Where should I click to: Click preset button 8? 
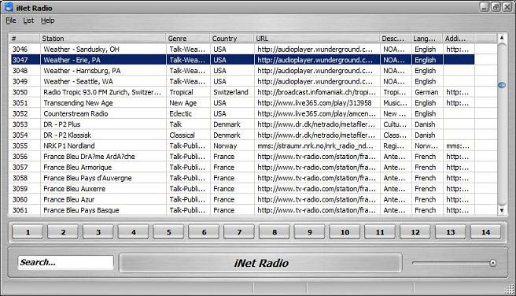coord(275,232)
